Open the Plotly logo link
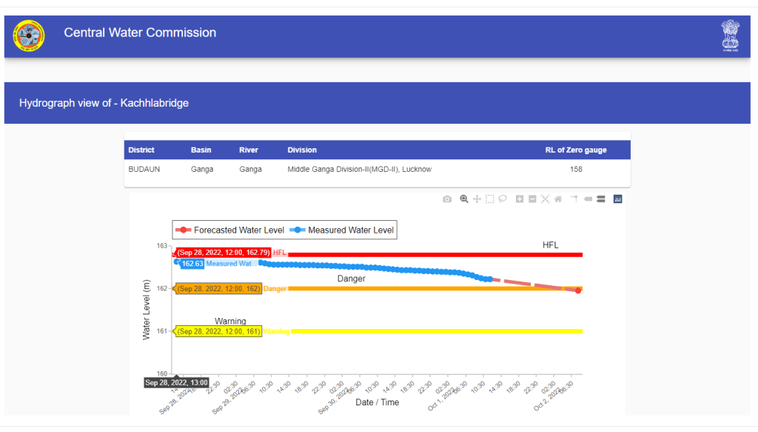Viewport: 758px width, 432px height. coord(617,199)
